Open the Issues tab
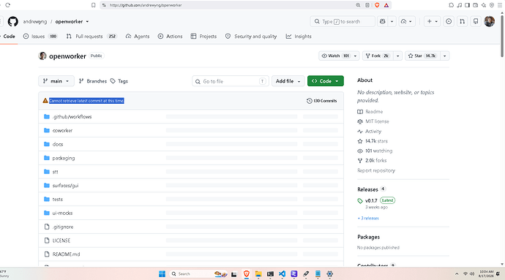The width and height of the screenshot is (505, 280). tap(40, 37)
